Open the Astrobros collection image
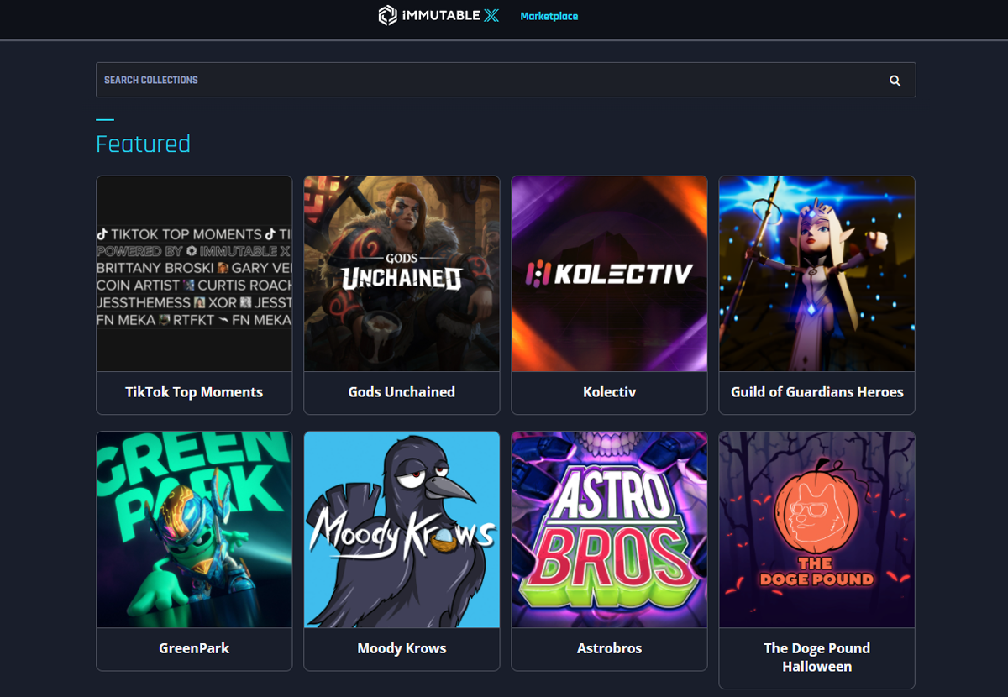1008x697 pixels. coord(609,530)
